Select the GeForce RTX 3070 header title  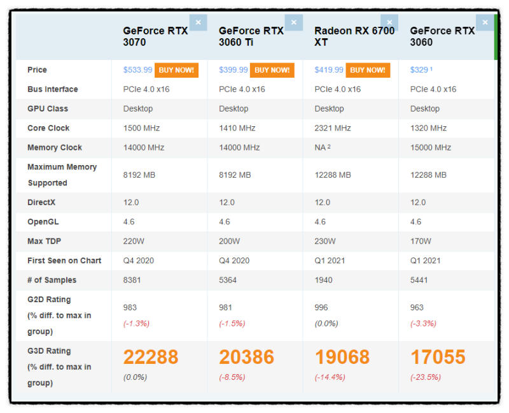coord(155,36)
